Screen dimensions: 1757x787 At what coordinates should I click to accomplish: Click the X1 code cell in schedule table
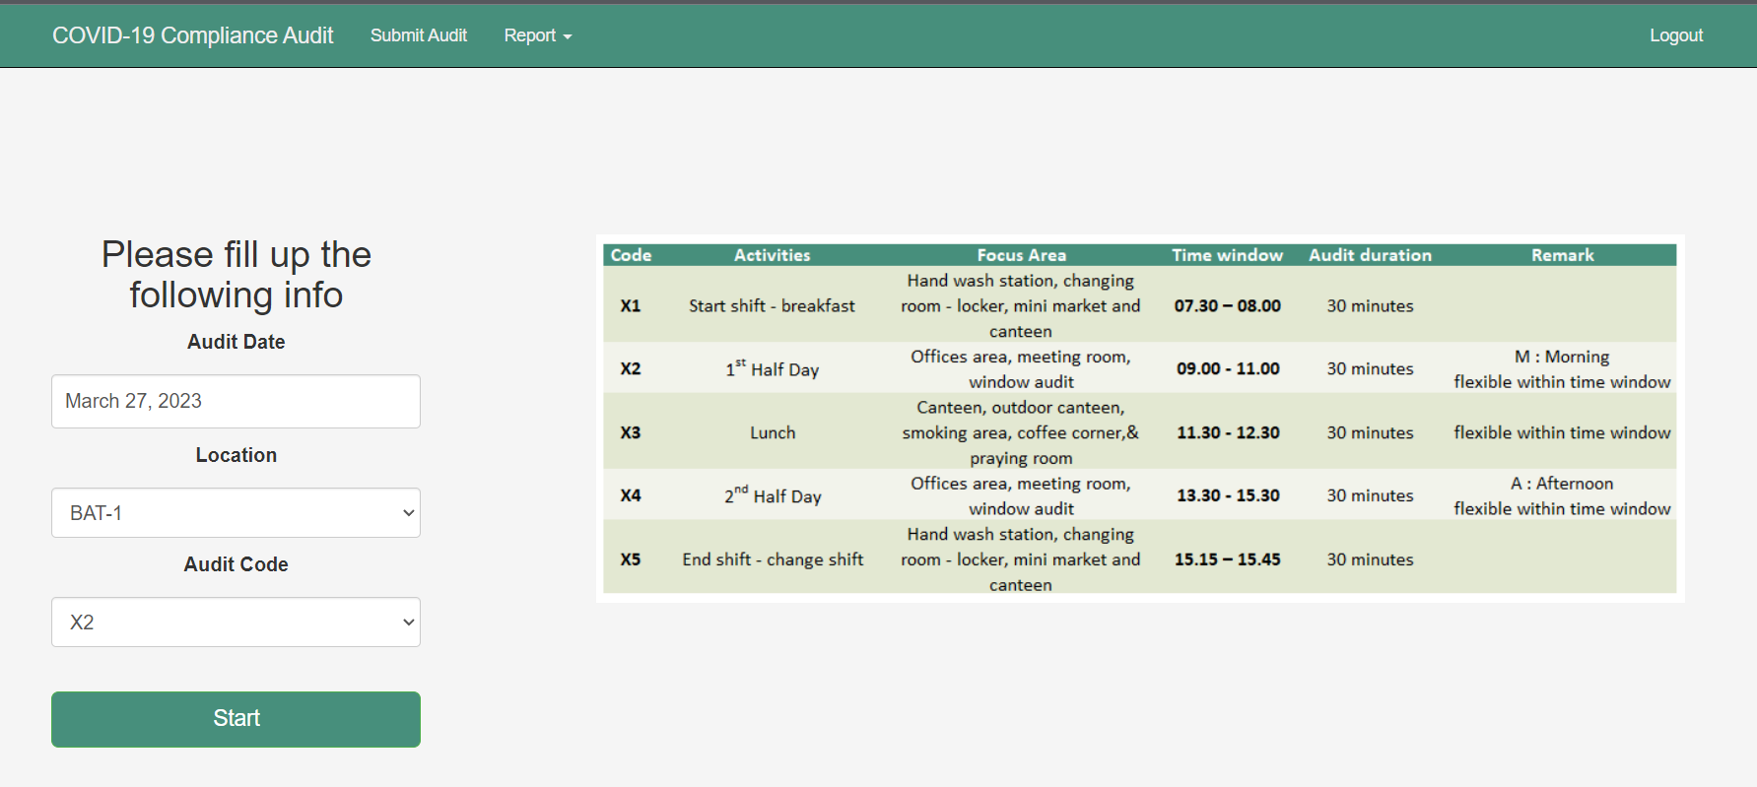point(630,306)
